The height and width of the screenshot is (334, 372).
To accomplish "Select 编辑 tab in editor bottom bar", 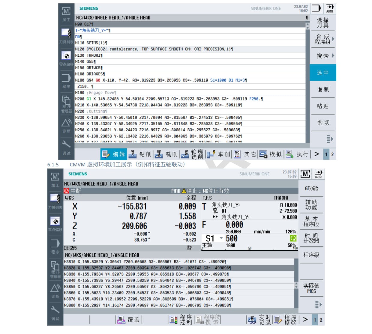I will click(x=113, y=154).
